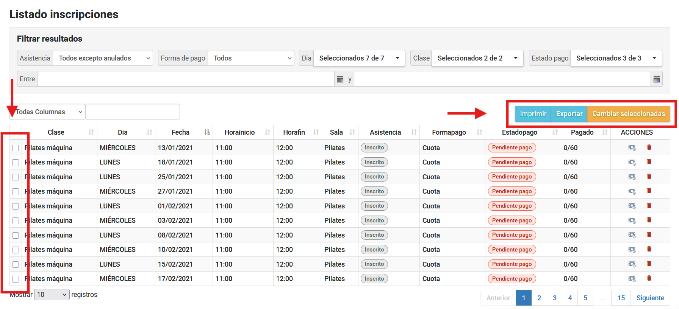This screenshot has height=309, width=679.
Task: Focus the column search text field
Action: [x=133, y=112]
